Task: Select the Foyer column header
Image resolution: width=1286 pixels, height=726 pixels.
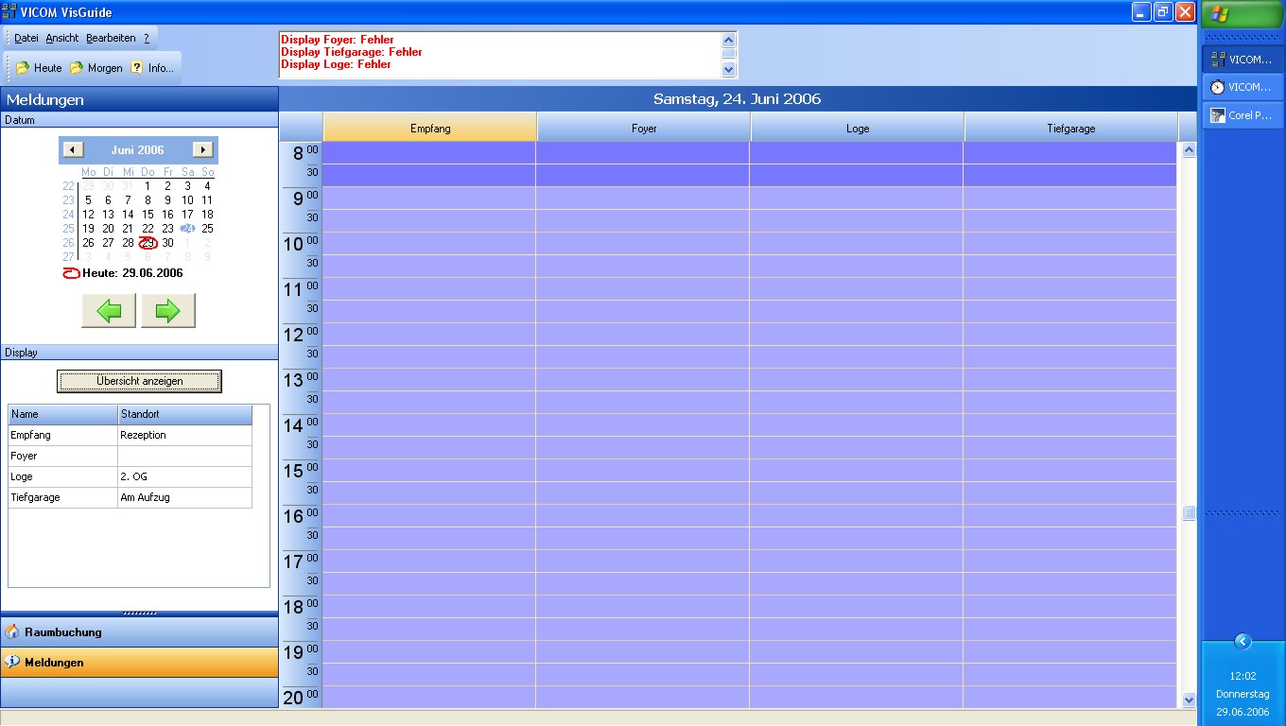Action: coord(644,129)
